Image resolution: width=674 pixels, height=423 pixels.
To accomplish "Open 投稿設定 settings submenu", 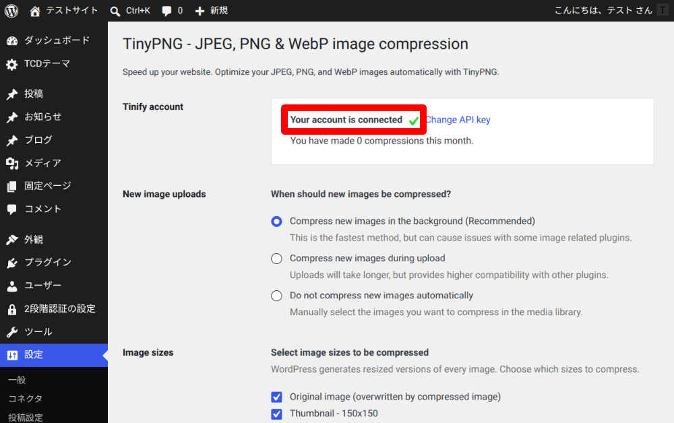I will pyautogui.click(x=26, y=418).
